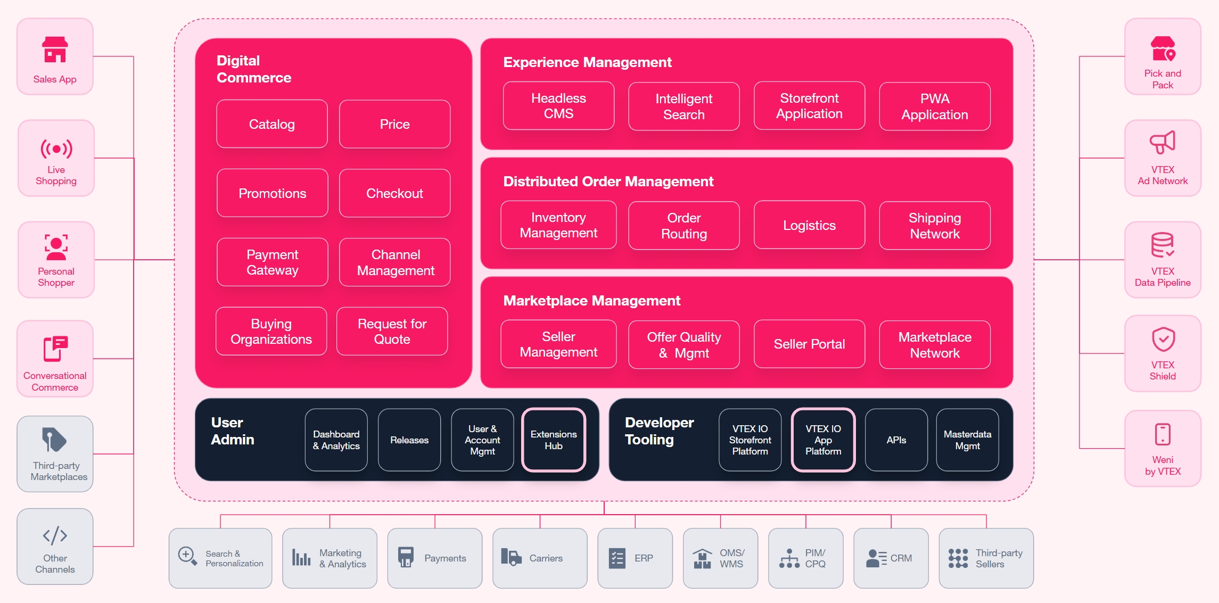Click the Checkout module box
Viewport: 1219px width, 603px height.
[x=394, y=193]
